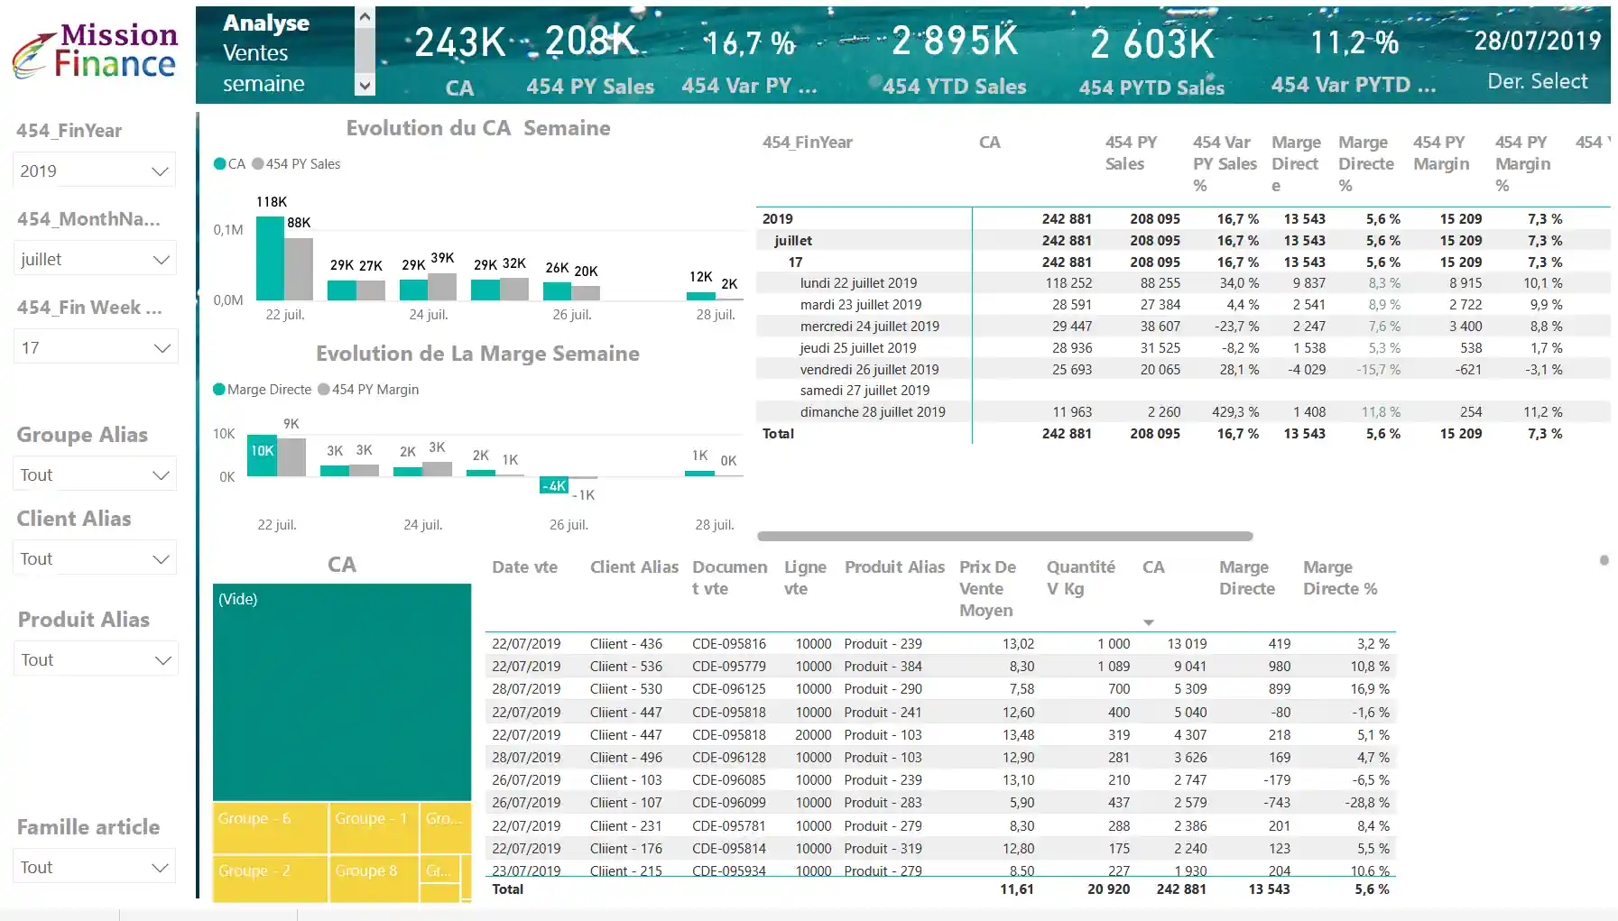Screen dimensions: 1618x921
Task: Sort by Prix De Vente Moyen header
Action: 987,589
